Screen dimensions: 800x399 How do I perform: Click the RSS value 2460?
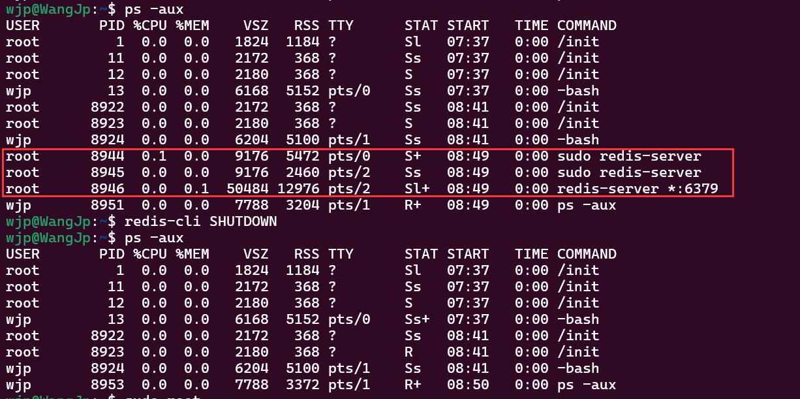pyautogui.click(x=303, y=172)
